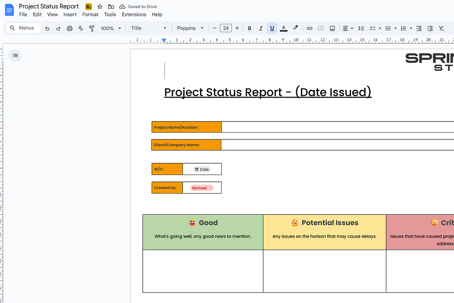This screenshot has height=303, width=454.
Task: Redo the last action
Action: (x=58, y=28)
